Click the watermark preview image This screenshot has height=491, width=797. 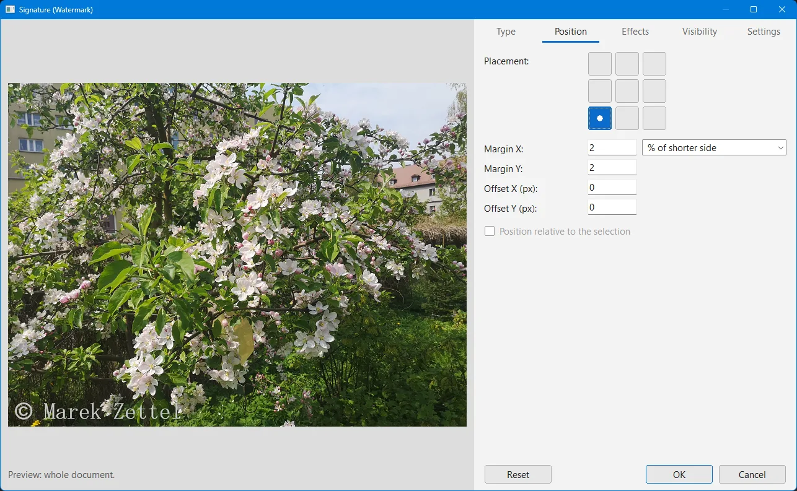237,254
